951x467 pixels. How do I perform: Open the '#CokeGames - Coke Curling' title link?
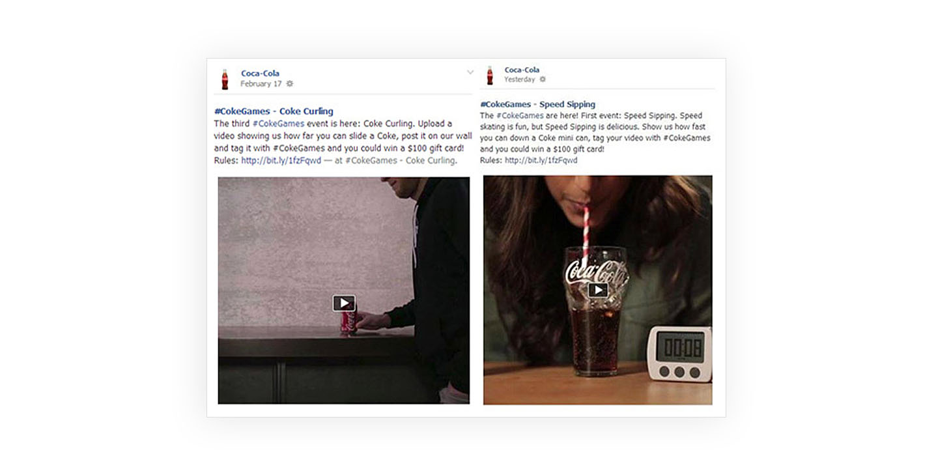274,111
